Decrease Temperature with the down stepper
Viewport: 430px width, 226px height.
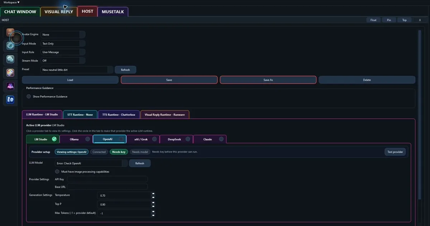(x=153, y=197)
